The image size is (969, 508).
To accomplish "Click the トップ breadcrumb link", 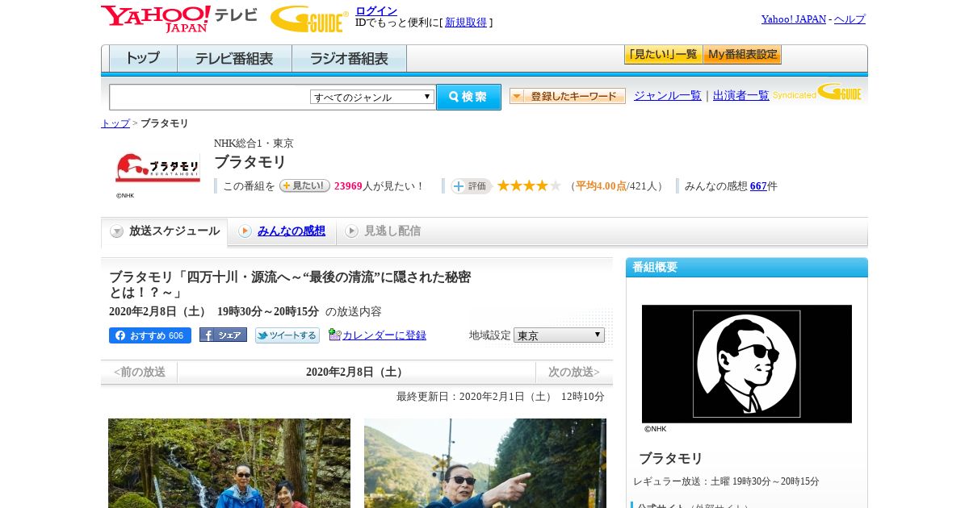I will tap(115, 123).
